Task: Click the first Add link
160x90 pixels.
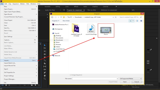Action: 148,61
